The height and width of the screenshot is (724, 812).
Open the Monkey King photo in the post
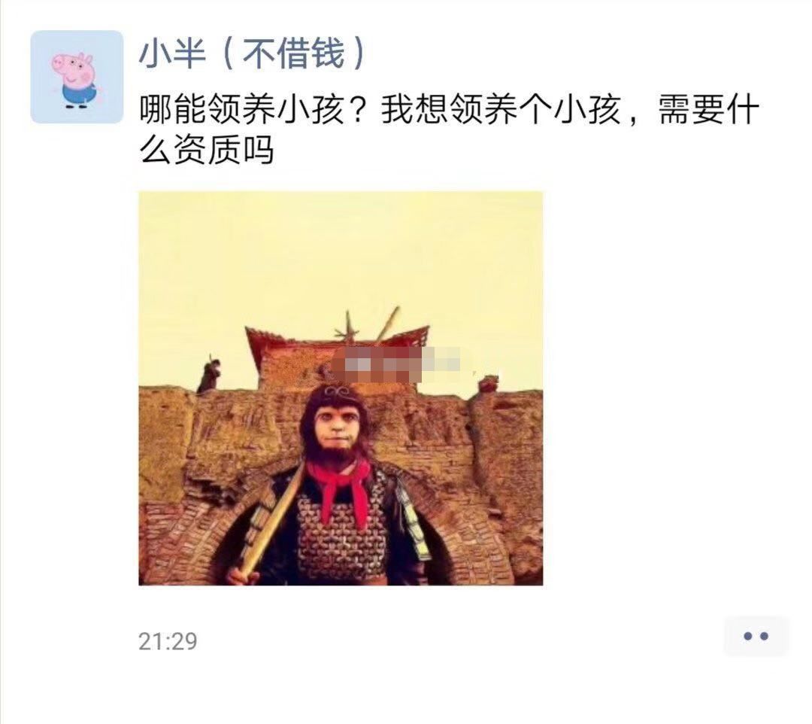point(341,388)
